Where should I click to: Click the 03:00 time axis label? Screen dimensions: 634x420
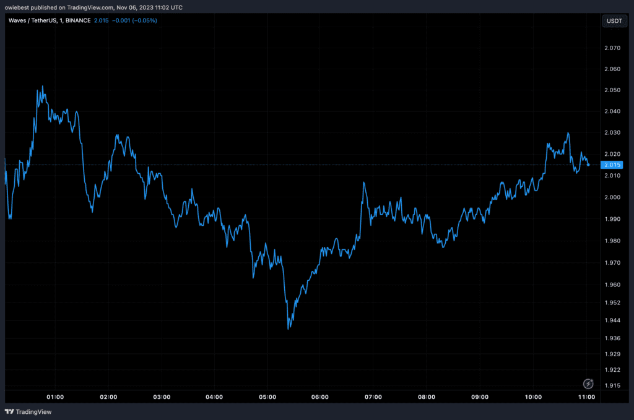162,396
